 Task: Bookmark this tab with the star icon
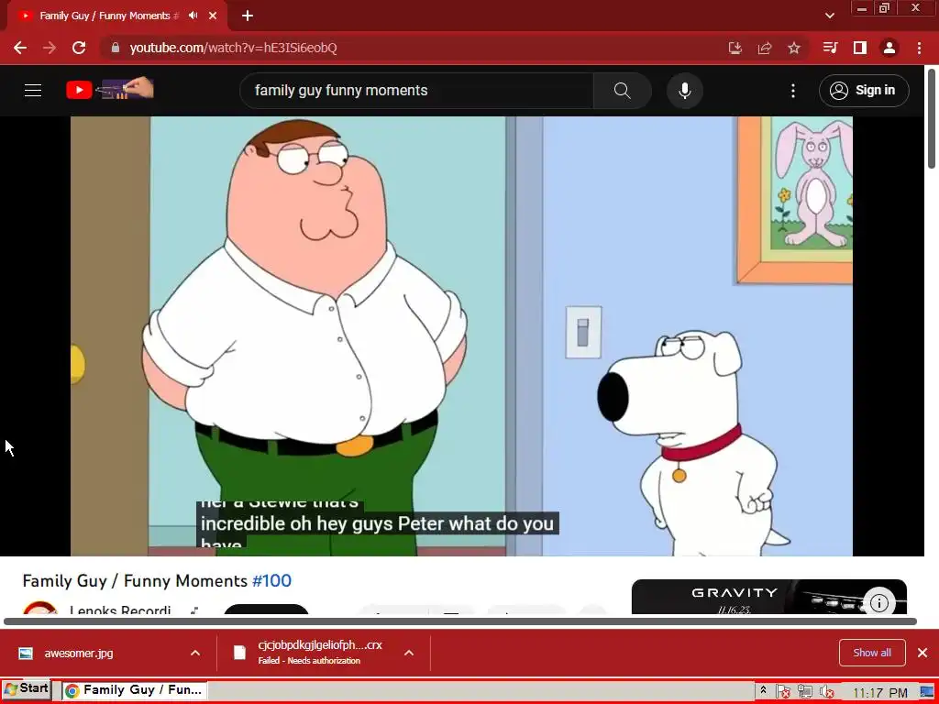(794, 48)
